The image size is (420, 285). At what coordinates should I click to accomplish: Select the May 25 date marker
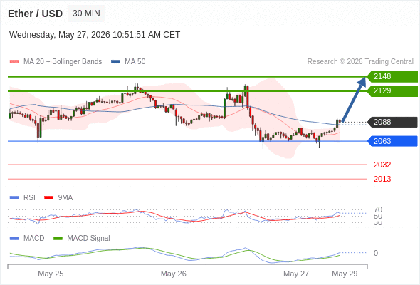click(x=51, y=274)
